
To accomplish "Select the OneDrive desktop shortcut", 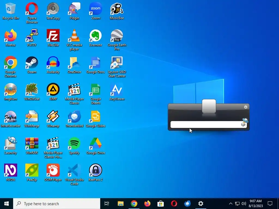I will [x=74, y=65].
